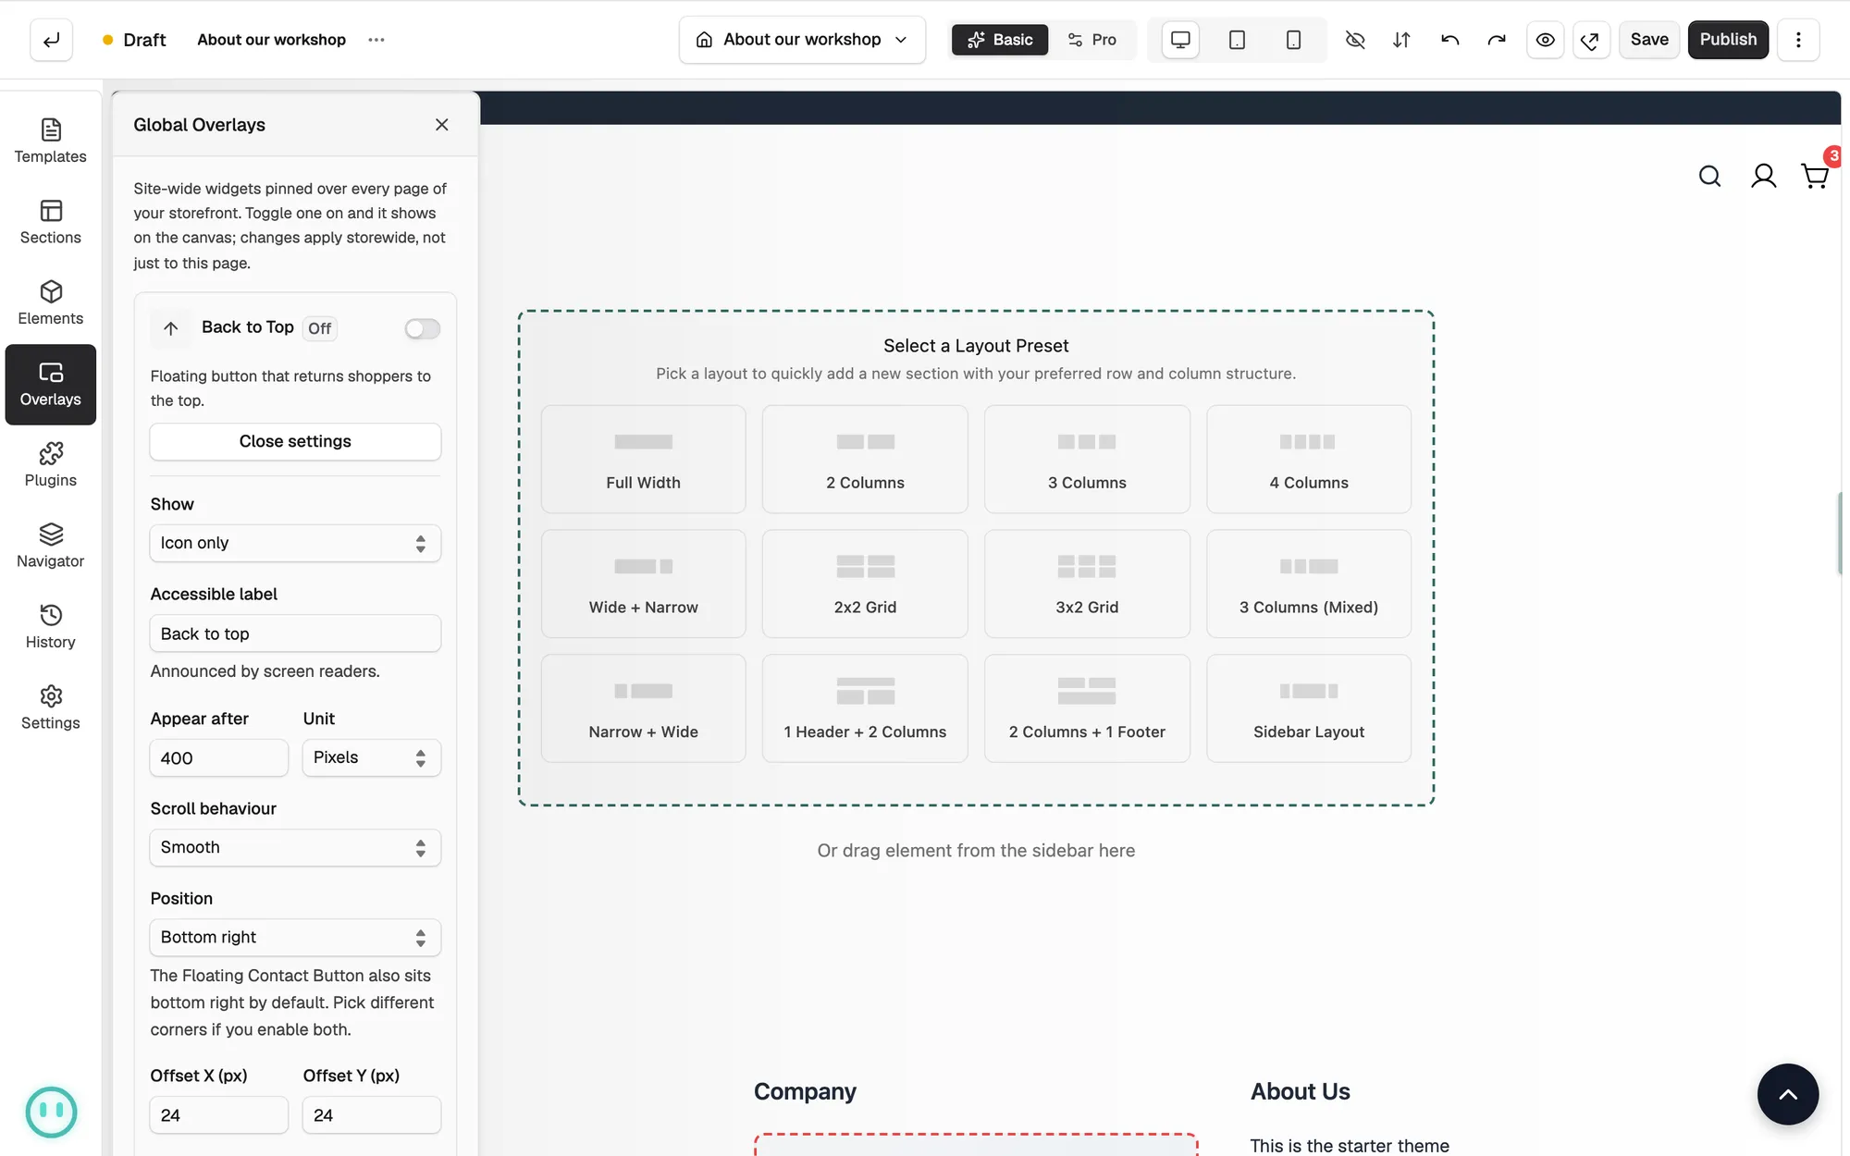
Task: Toggle hidden elements visibility icon
Action: [1354, 40]
